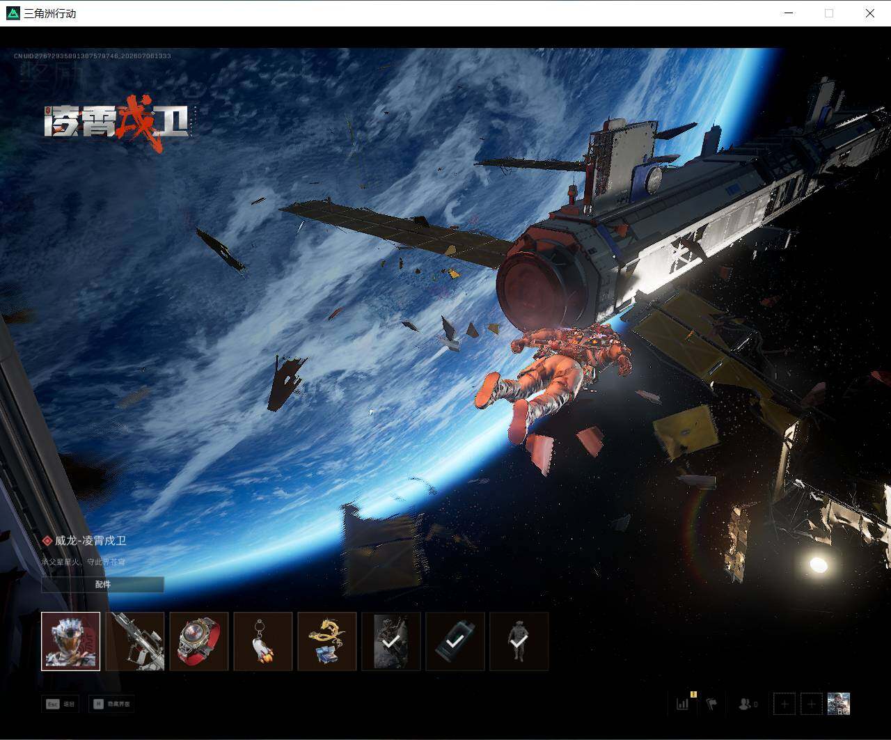Open the player avatar portrait

(x=839, y=704)
